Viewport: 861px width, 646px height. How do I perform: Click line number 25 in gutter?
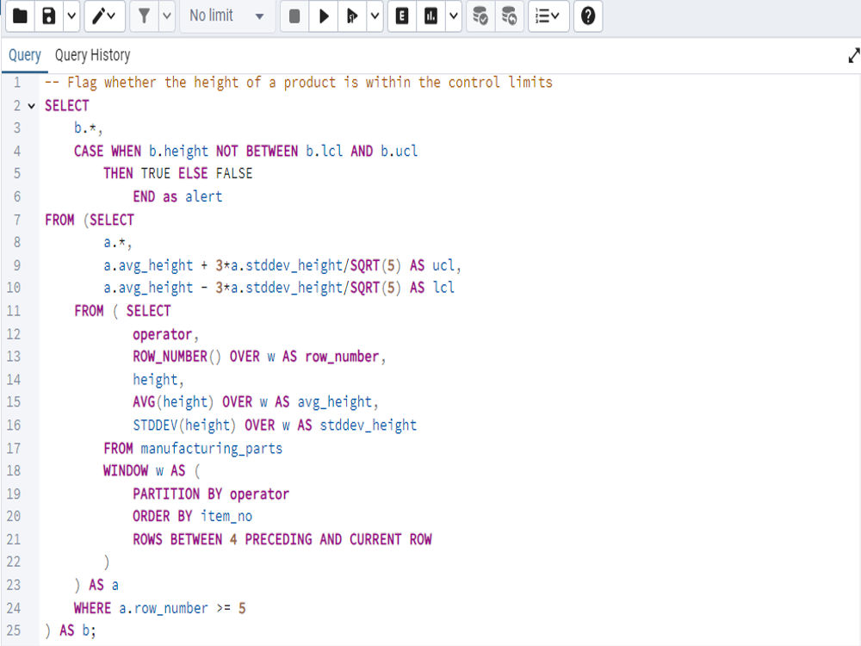(x=14, y=630)
